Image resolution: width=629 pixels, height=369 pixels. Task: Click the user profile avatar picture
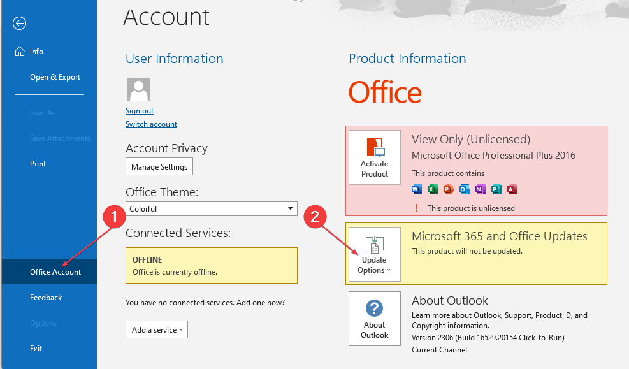(x=139, y=89)
